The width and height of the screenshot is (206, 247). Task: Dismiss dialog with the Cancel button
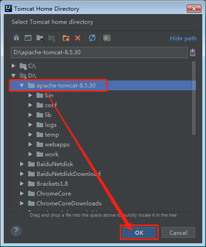click(178, 232)
